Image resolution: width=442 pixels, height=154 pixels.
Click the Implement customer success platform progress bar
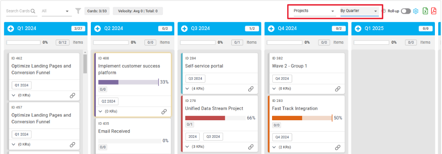(x=128, y=82)
